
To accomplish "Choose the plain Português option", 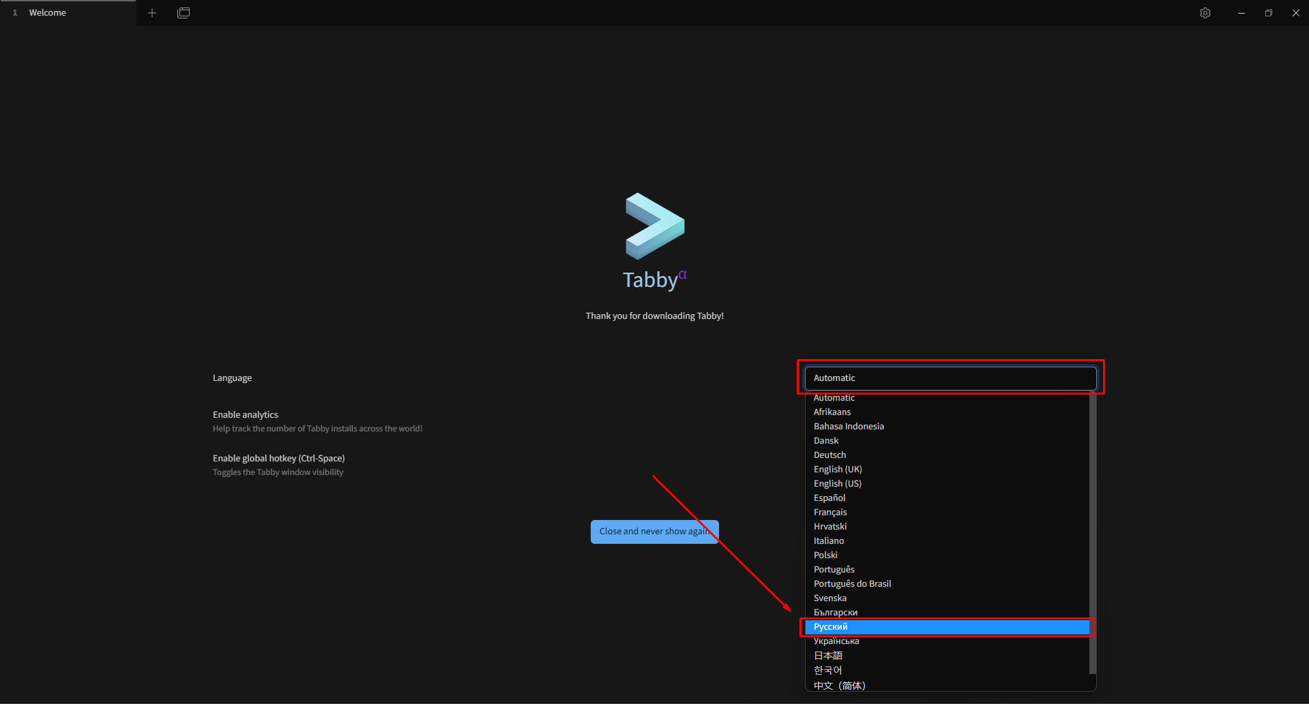I will [x=947, y=570].
